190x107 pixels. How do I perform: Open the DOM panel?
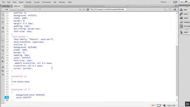[x=184, y=32]
